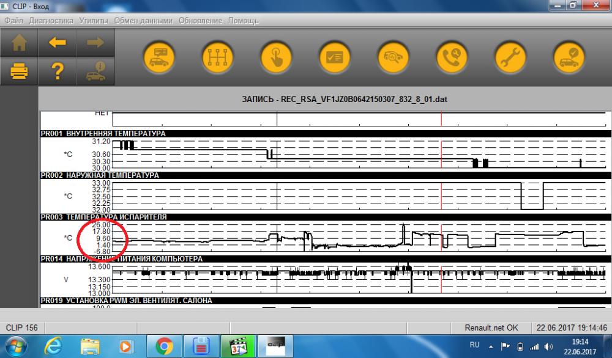
Task: Click the RU language indicator
Action: pos(475,345)
